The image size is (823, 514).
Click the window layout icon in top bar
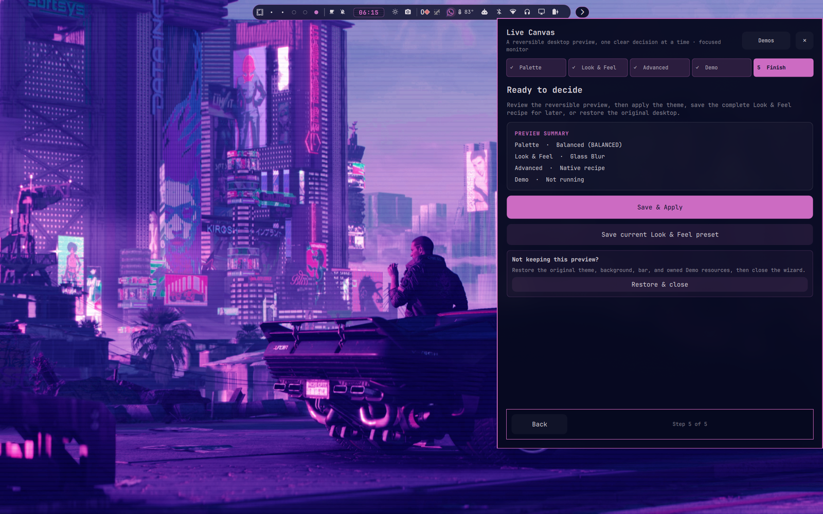pyautogui.click(x=260, y=12)
